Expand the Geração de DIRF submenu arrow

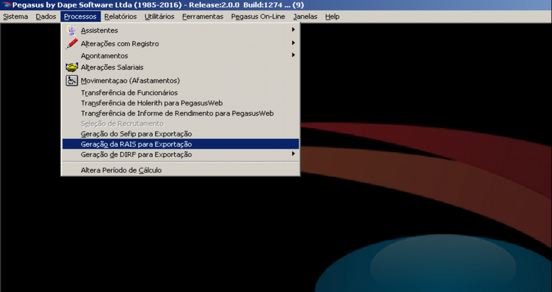pyautogui.click(x=293, y=154)
